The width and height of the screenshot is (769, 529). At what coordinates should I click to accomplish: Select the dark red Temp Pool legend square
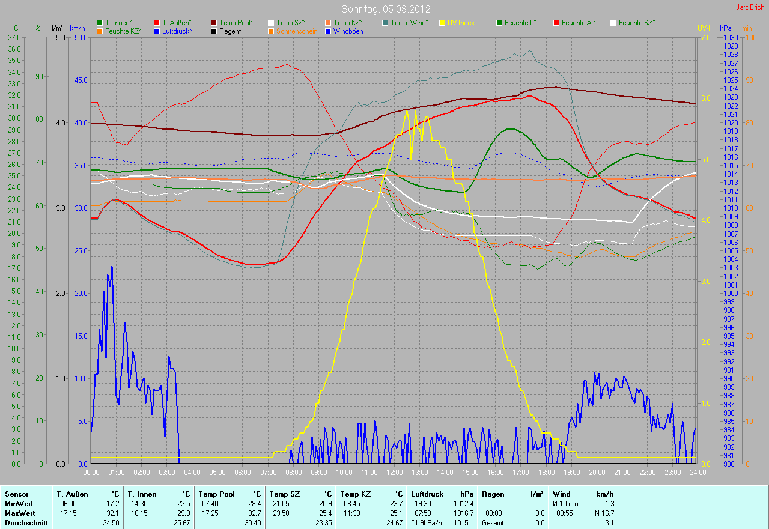tap(214, 23)
